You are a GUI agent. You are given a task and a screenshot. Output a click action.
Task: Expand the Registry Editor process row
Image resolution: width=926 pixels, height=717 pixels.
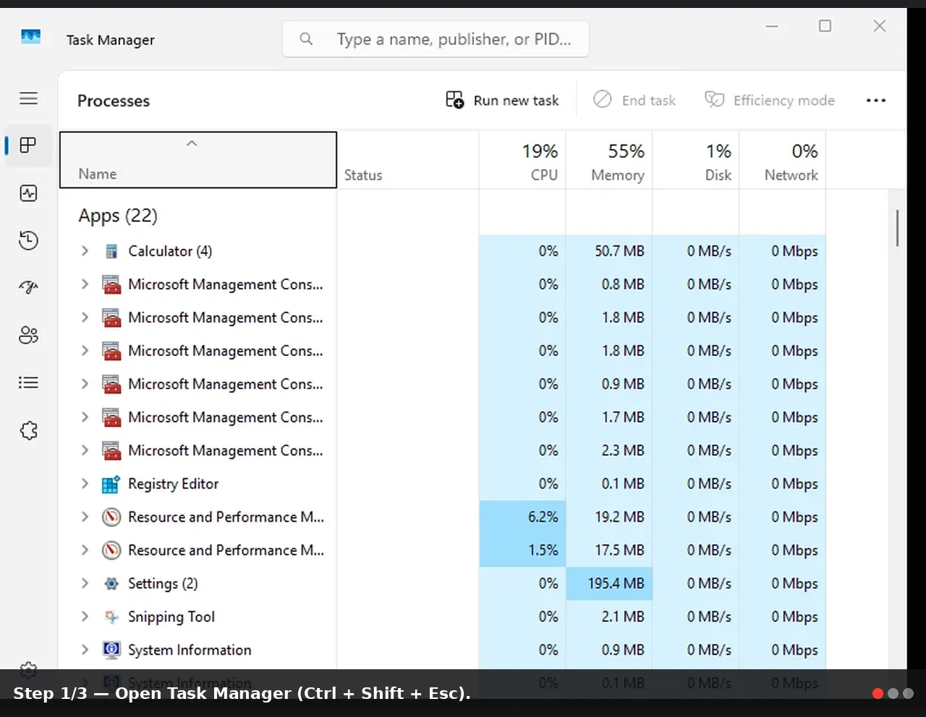point(85,484)
